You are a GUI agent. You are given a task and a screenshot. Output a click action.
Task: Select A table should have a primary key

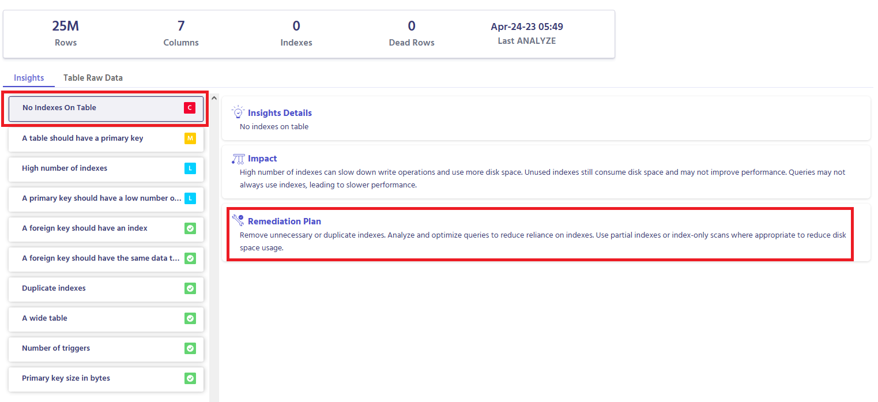(x=82, y=138)
